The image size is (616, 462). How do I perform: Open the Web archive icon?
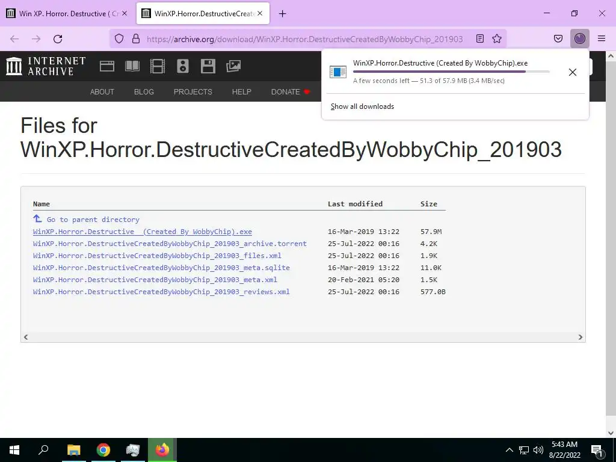(107, 66)
